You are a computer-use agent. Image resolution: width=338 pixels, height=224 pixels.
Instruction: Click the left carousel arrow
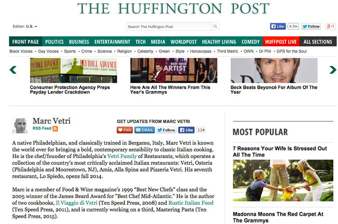click(x=13, y=70)
